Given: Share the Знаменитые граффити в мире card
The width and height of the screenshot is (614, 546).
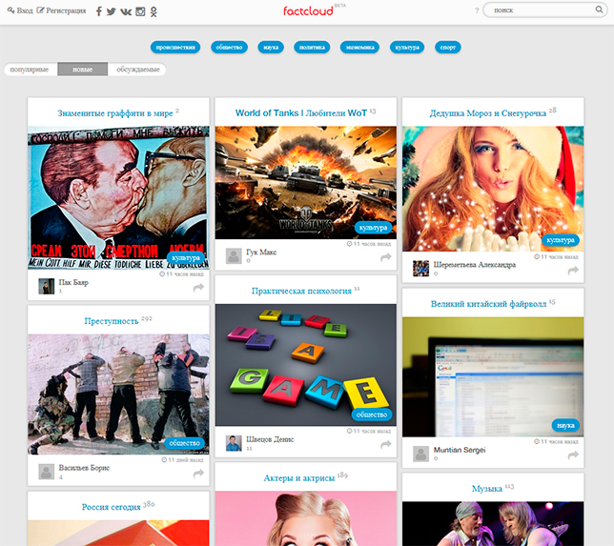Looking at the screenshot, I should coord(198,288).
